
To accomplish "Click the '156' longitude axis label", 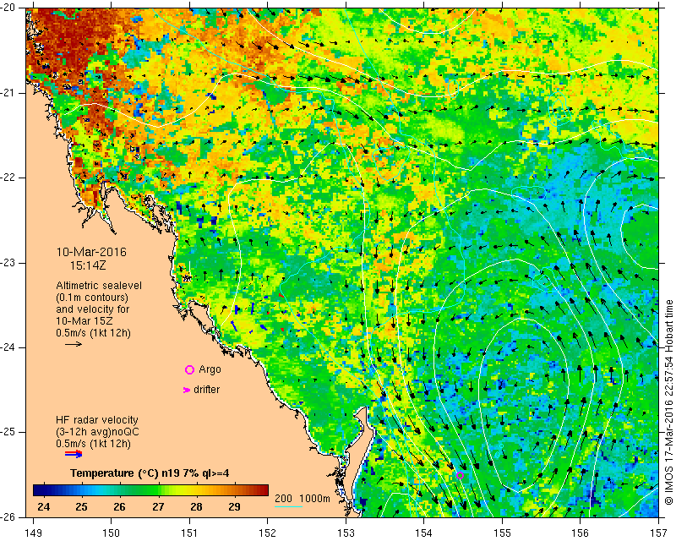I will pyautogui.click(x=581, y=533).
